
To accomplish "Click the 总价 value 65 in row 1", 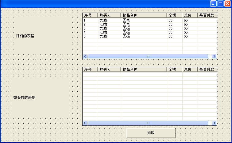I will pos(186,20).
